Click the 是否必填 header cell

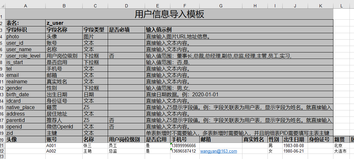pyautogui.click(x=126, y=30)
